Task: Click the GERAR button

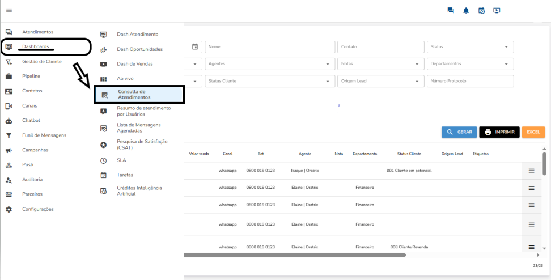Action: point(459,132)
